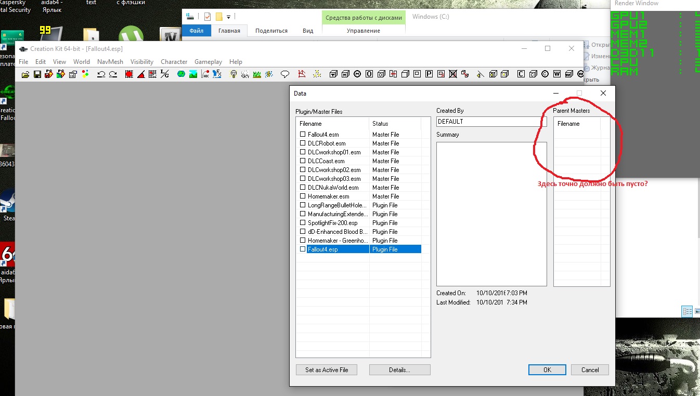
Task: Tick the Fallout4.esm checkbox
Action: click(303, 135)
